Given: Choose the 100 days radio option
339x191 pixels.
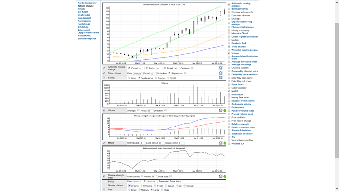Looking at the screenshot, I should point(141,186).
